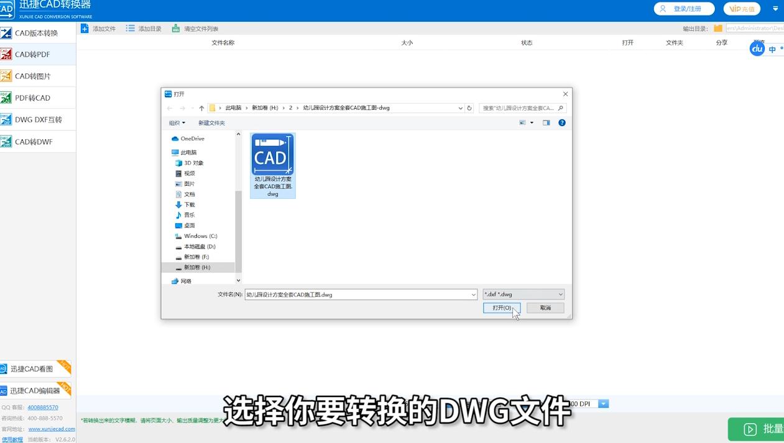Expand the 文件名 input dropdown

click(475, 294)
